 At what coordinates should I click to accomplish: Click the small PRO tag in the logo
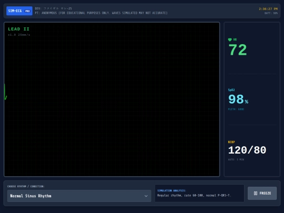coord(27,11)
